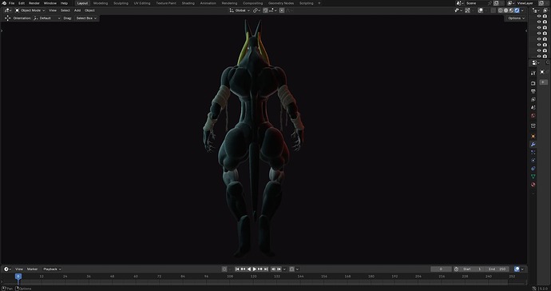
Task: Play the animation in reverse
Action: coord(249,269)
